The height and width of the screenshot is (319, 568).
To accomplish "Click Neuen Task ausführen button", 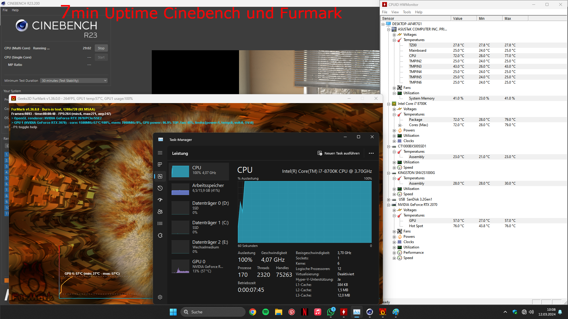I will click(x=338, y=153).
